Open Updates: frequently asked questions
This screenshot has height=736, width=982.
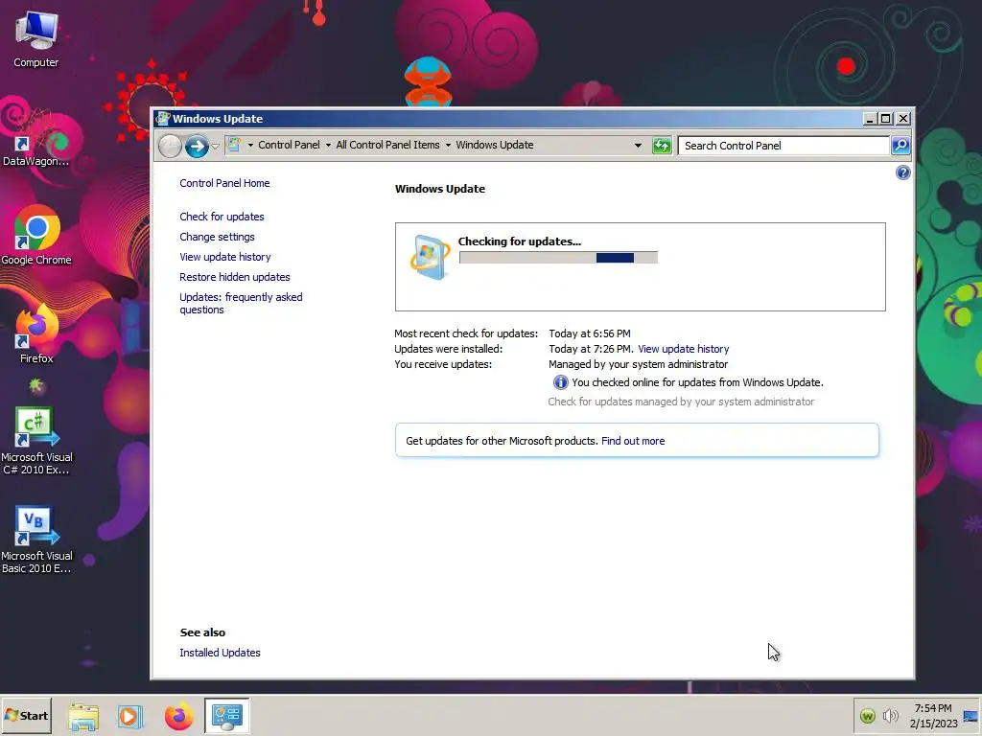[x=241, y=303]
